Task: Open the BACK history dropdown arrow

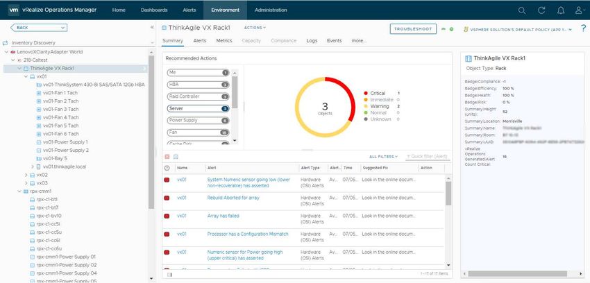Action: (63, 28)
